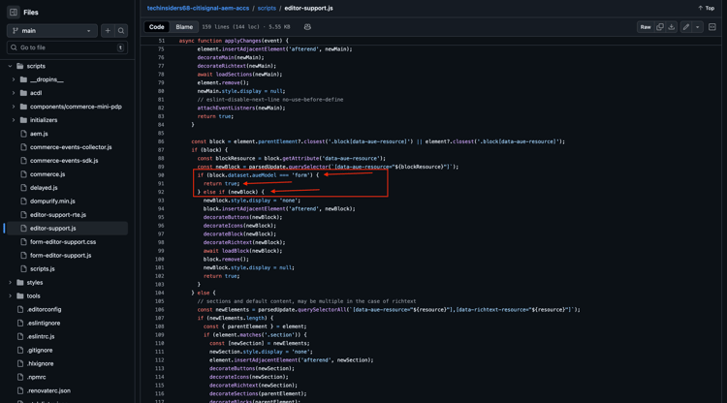Expand the tools folder
727x403 pixels.
point(11,295)
